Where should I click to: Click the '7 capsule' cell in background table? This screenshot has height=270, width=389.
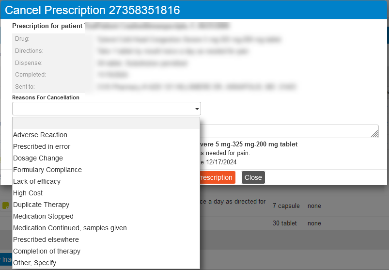click(x=286, y=206)
